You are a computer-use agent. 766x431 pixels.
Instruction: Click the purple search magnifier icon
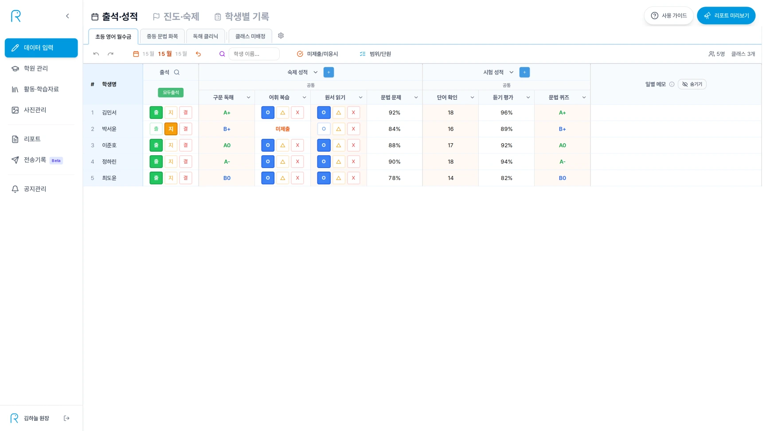tap(222, 54)
